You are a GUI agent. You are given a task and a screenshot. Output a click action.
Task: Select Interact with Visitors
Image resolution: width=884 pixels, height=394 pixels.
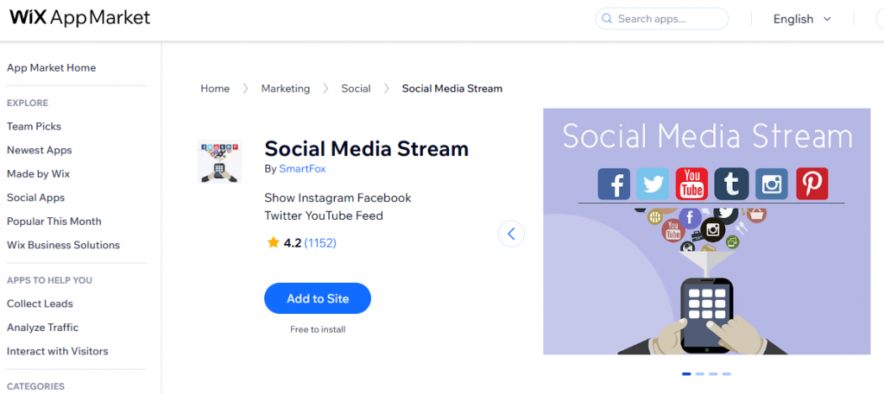click(x=58, y=351)
